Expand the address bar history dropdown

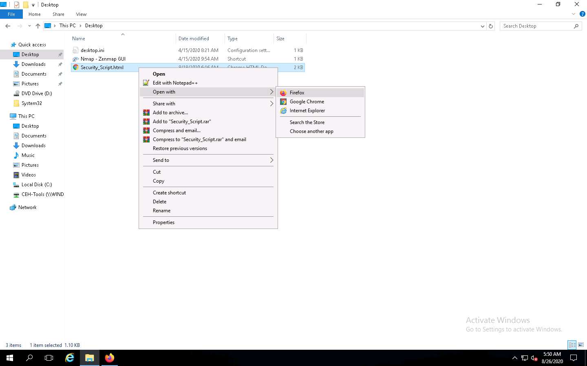[483, 26]
